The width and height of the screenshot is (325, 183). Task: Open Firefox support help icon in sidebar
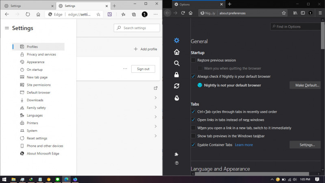177,163
